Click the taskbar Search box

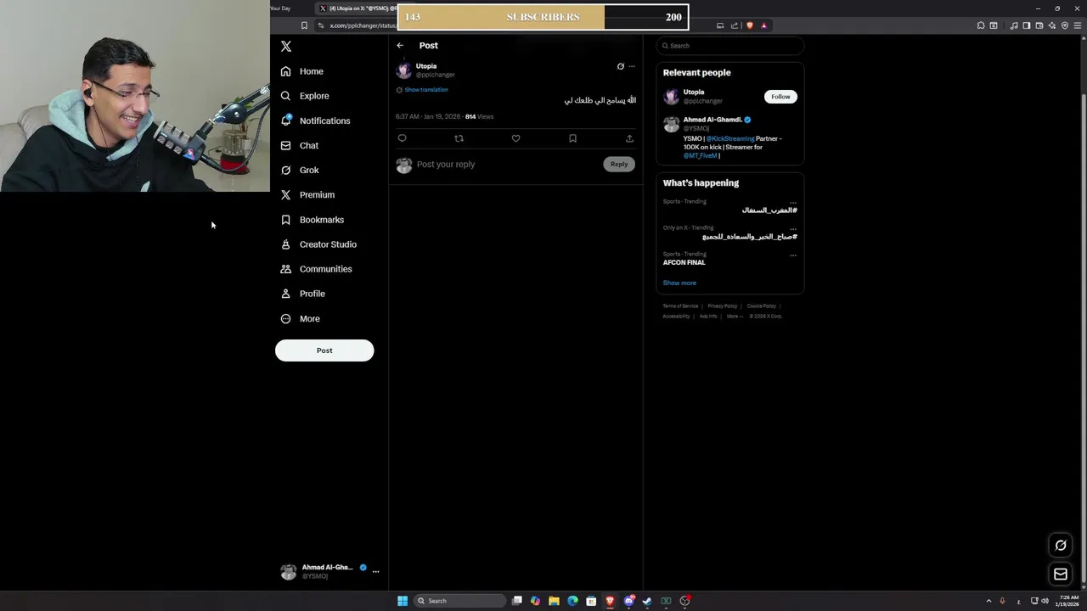click(459, 601)
